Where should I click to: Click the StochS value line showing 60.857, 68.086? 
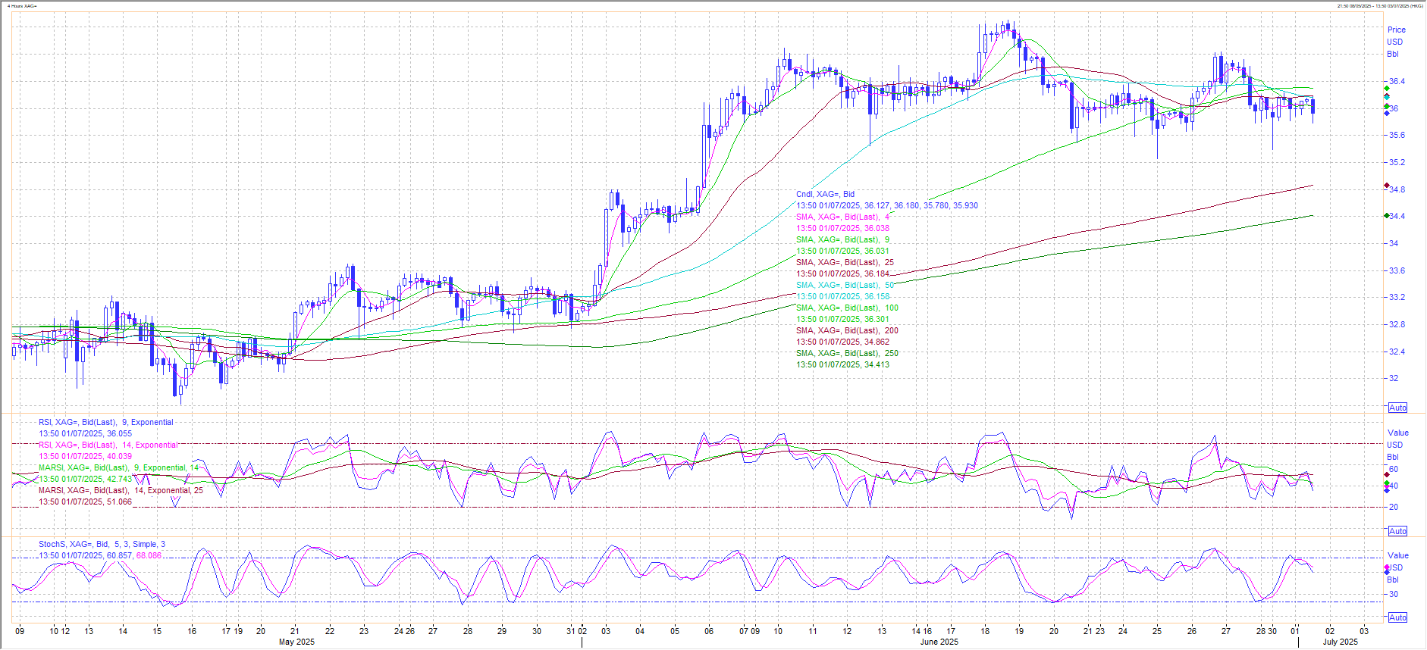pos(100,555)
